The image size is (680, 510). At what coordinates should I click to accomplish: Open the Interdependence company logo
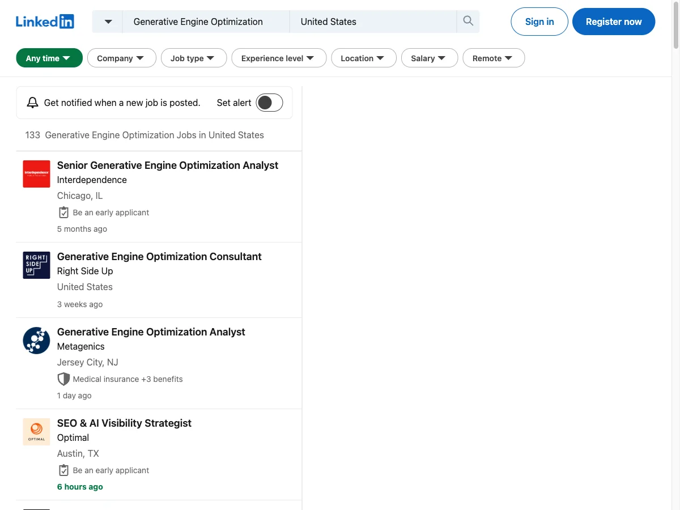pos(36,174)
